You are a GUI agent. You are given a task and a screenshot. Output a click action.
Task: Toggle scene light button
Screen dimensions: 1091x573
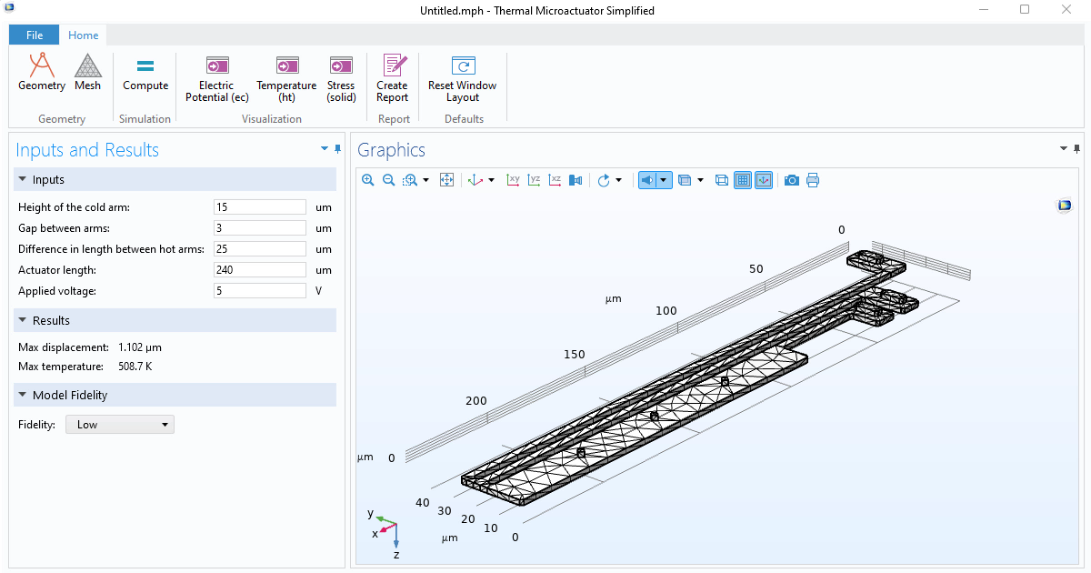click(x=647, y=180)
